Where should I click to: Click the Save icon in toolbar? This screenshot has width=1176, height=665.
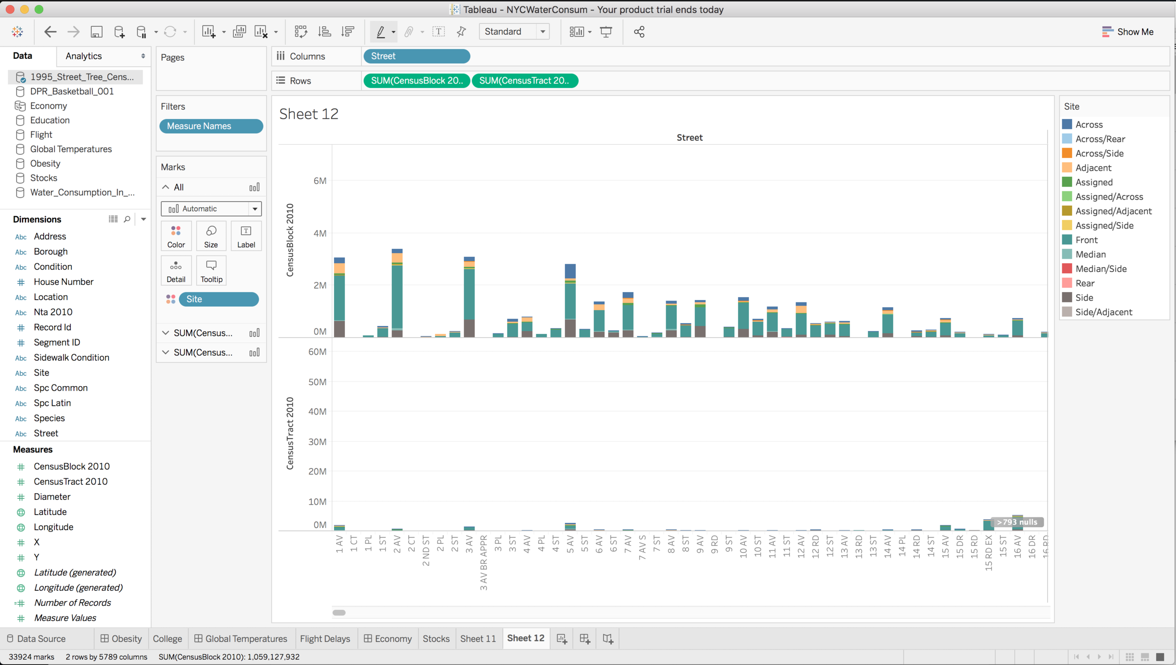click(96, 32)
